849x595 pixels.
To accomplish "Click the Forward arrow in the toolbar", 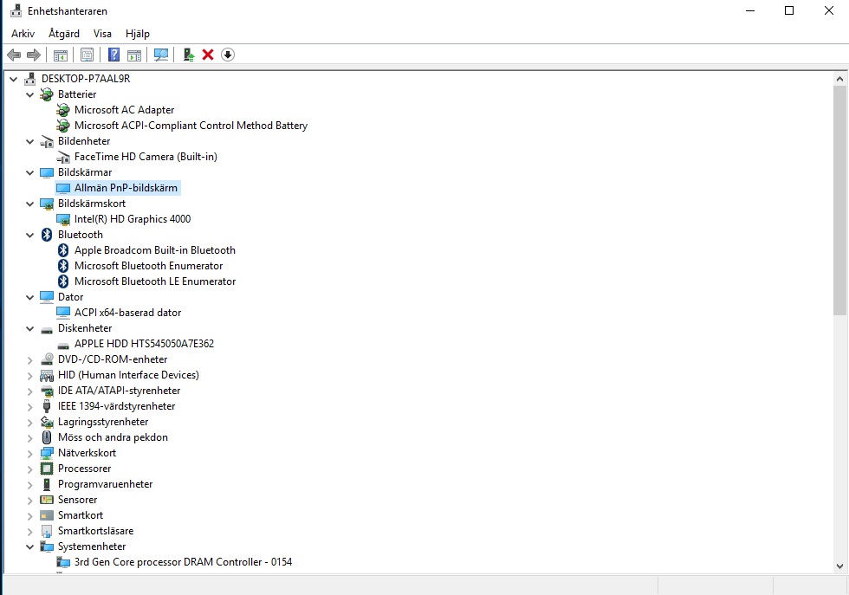I will click(34, 55).
